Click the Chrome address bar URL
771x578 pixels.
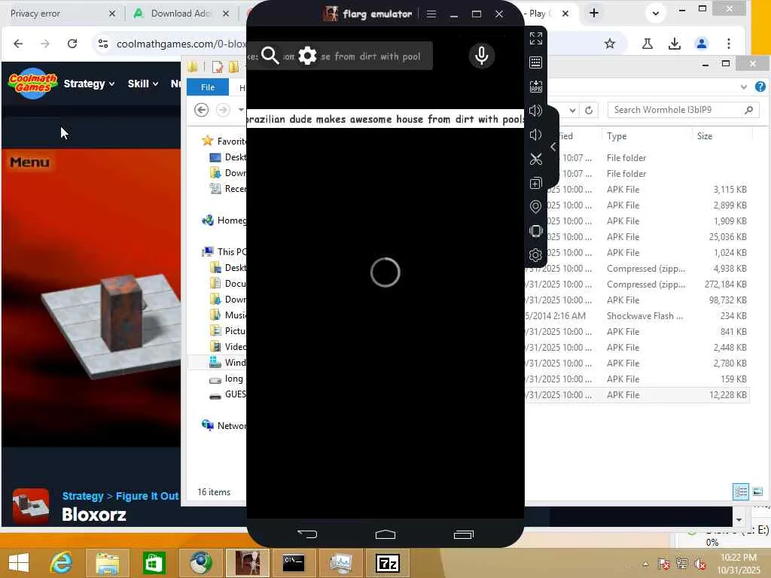[x=181, y=44]
